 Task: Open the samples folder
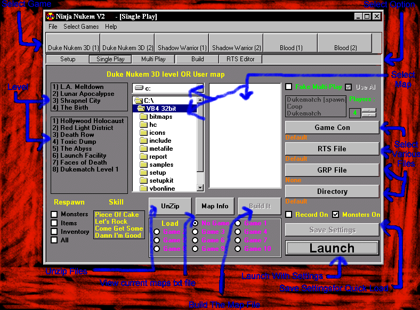[x=161, y=165]
